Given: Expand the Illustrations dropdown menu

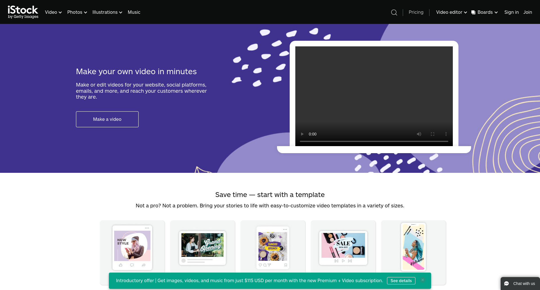Looking at the screenshot, I should (x=107, y=12).
